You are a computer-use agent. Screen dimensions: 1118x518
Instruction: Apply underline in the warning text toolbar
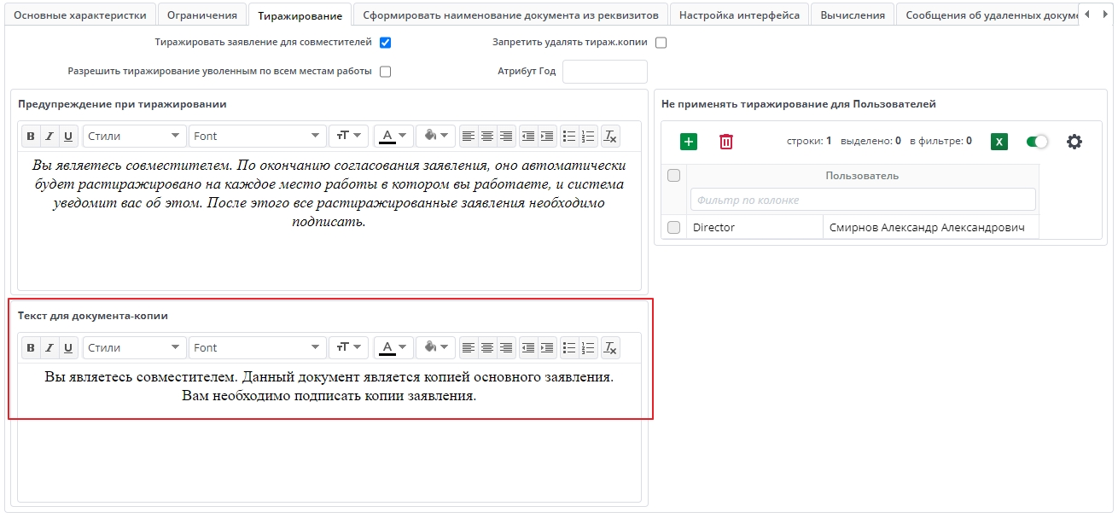[67, 135]
